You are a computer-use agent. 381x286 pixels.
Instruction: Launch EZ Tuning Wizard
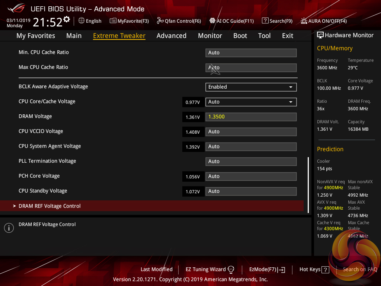click(x=210, y=269)
